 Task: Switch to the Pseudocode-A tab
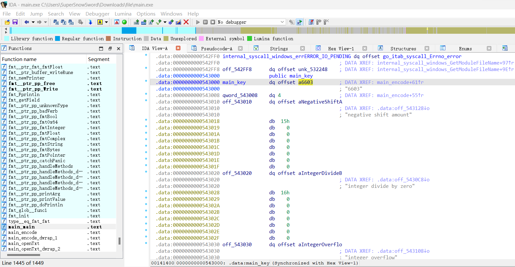tap(216, 49)
